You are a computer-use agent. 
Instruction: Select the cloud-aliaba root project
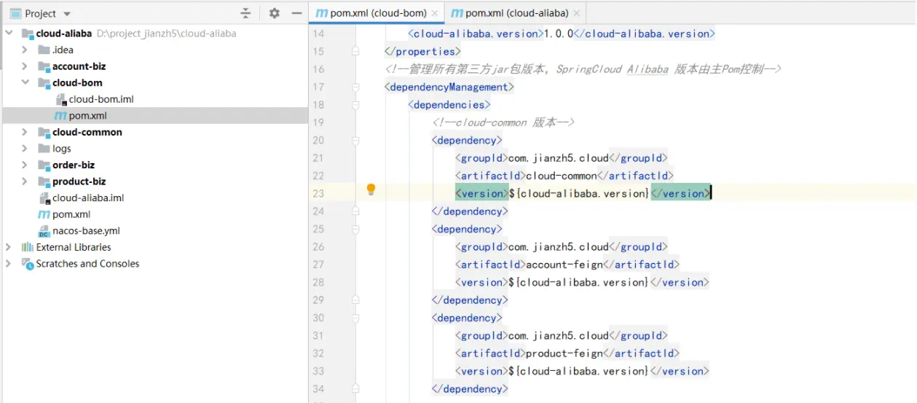(x=64, y=34)
